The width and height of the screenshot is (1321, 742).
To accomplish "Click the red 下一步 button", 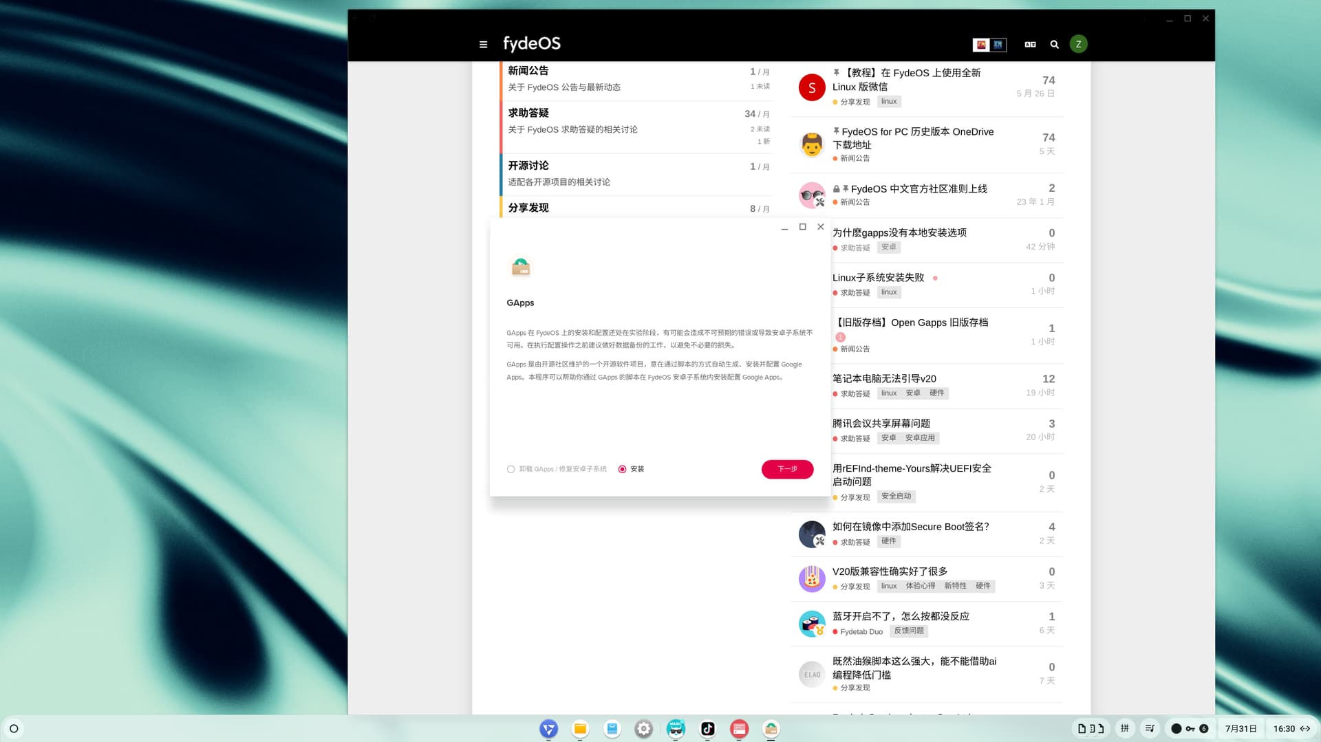I will pyautogui.click(x=787, y=469).
